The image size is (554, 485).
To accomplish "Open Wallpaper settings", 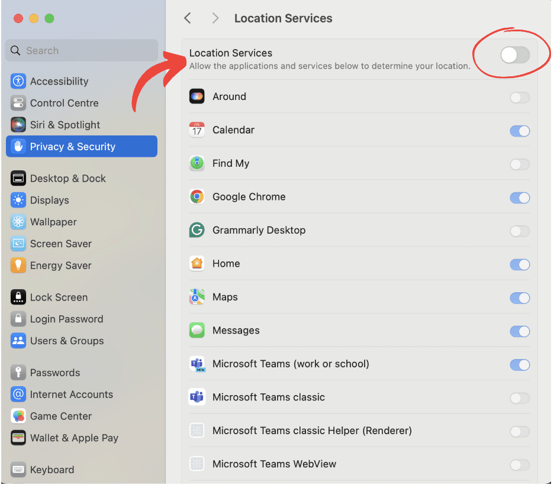I will (82, 222).
